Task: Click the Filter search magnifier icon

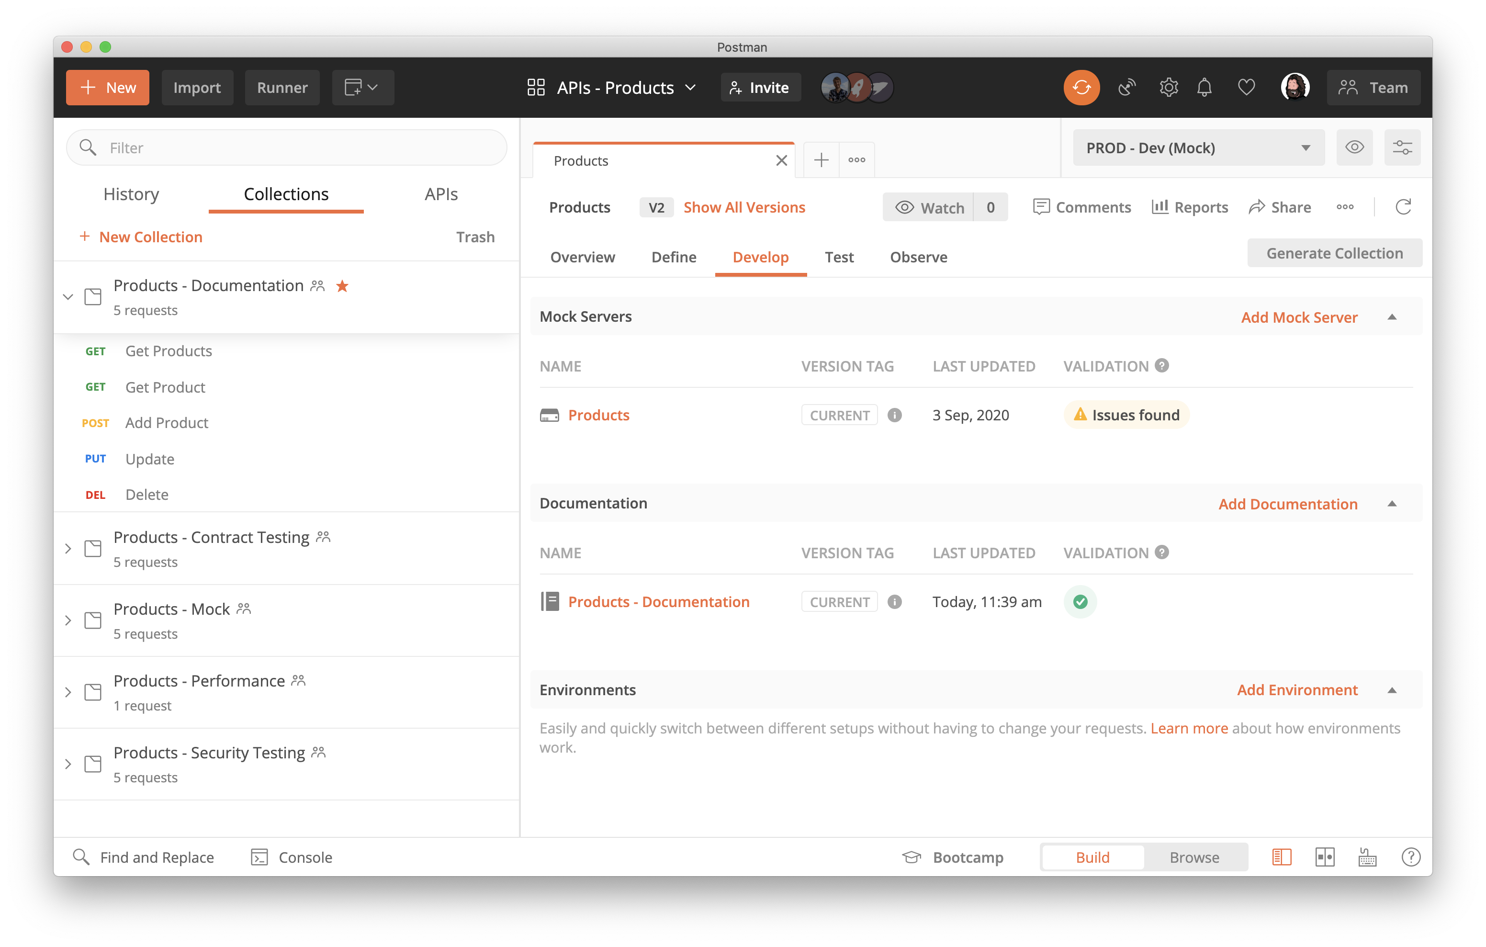Action: tap(88, 147)
